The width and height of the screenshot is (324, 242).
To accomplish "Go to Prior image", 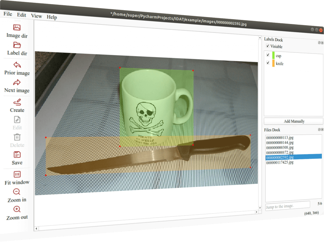I will point(17,65).
